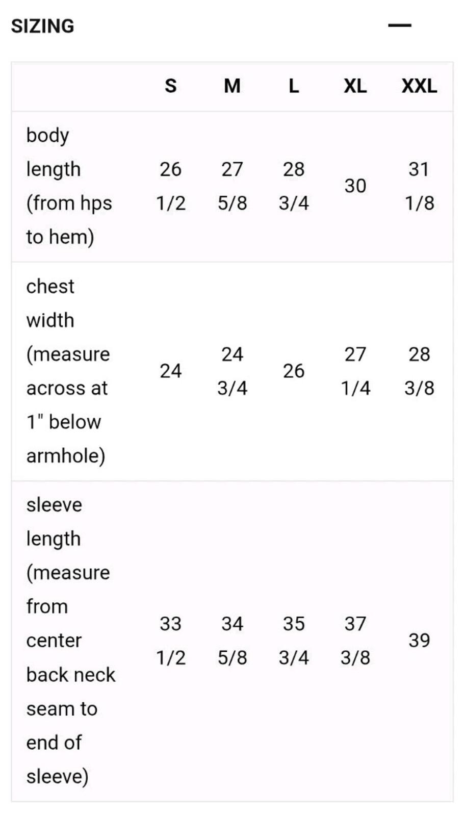The width and height of the screenshot is (464, 816).
Task: Click body length value 31 1/8 for XXL
Action: [x=419, y=186]
